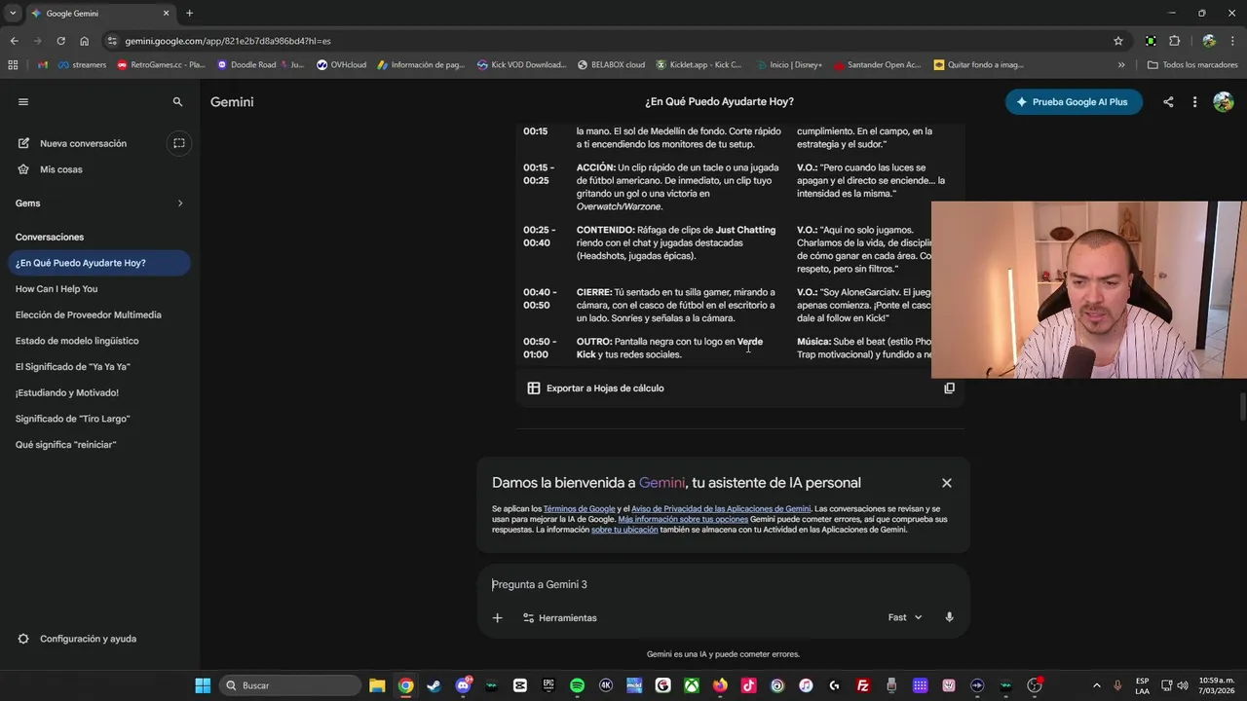Expand the Gems section arrow

(x=180, y=203)
